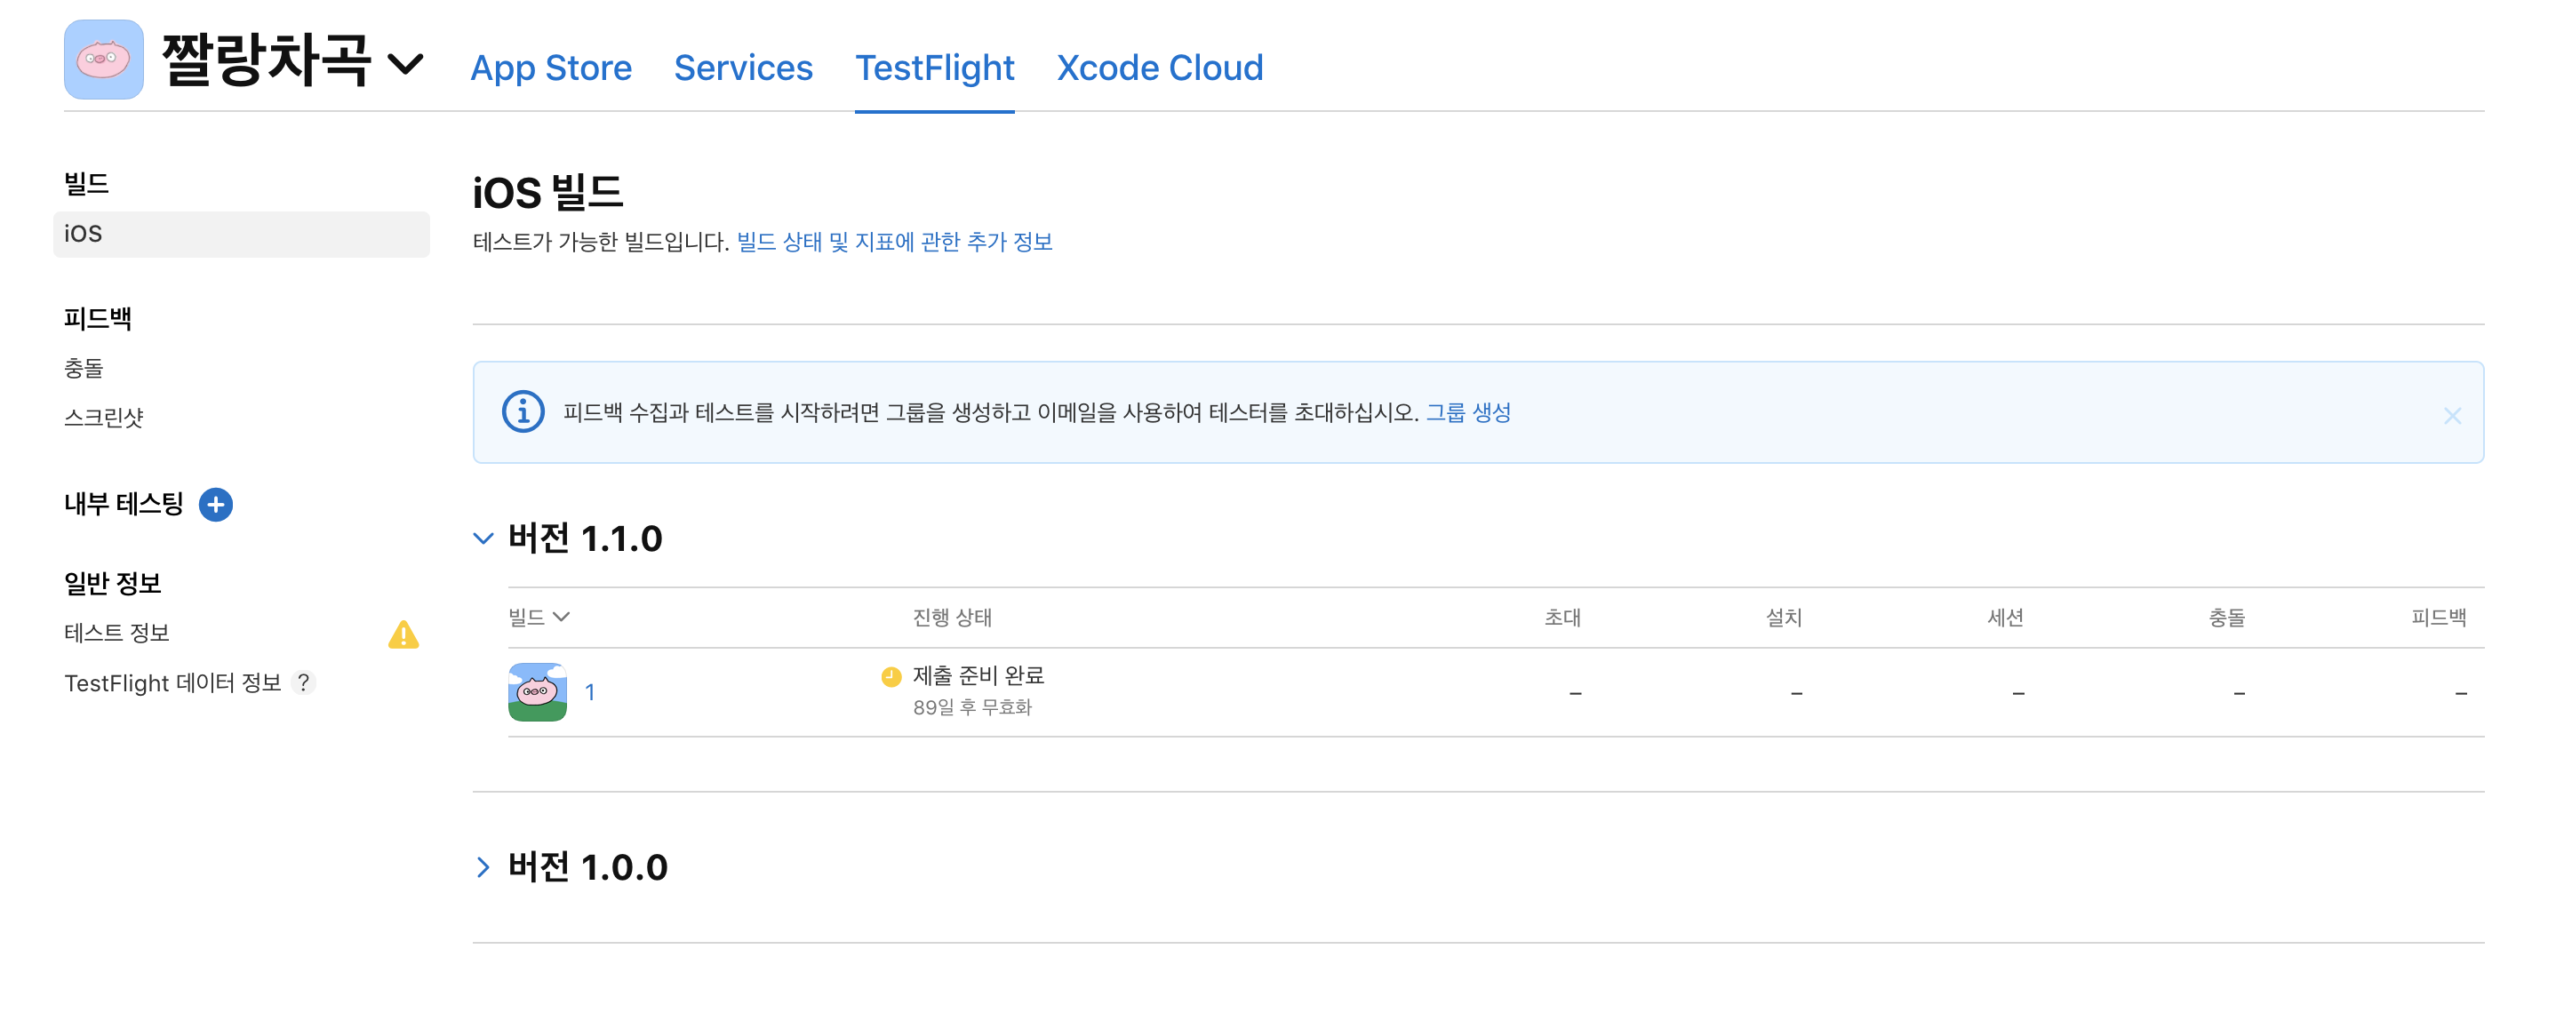The width and height of the screenshot is (2556, 1013).
Task: Add internal testing group with plus icon
Action: point(215,504)
